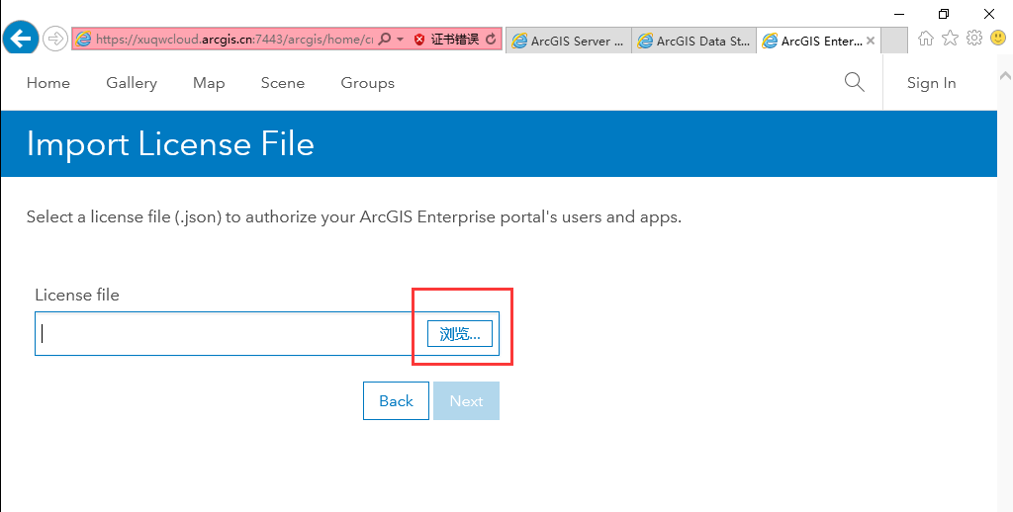Refresh the page using reload icon
This screenshot has height=512, width=1013.
(491, 40)
